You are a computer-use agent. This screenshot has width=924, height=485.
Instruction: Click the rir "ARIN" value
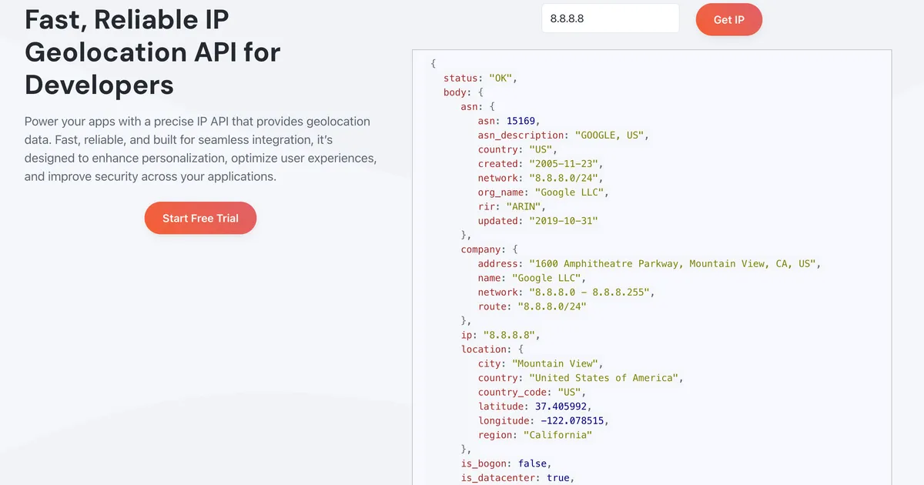tap(524, 206)
